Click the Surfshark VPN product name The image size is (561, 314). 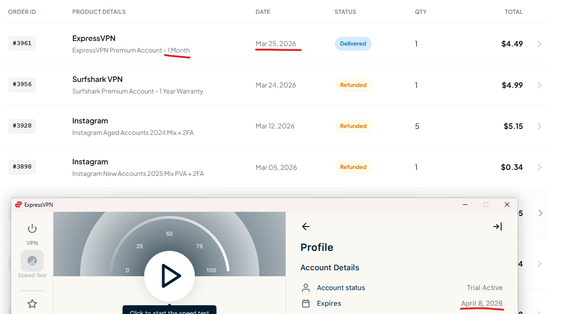[98, 79]
